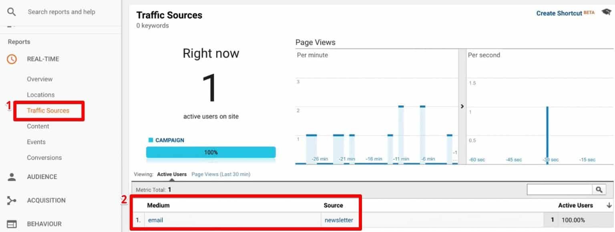Click the Acquisition sidebar icon
Image resolution: width=615 pixels, height=232 pixels.
click(12, 200)
